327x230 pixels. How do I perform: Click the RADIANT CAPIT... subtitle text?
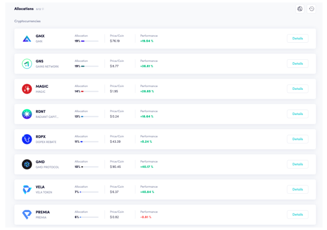(x=47, y=117)
